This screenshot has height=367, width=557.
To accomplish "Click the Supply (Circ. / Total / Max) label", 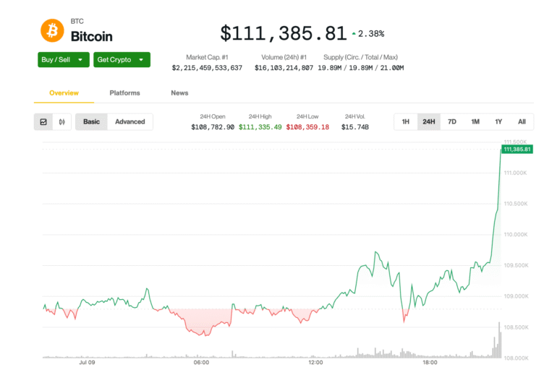I will [x=360, y=57].
